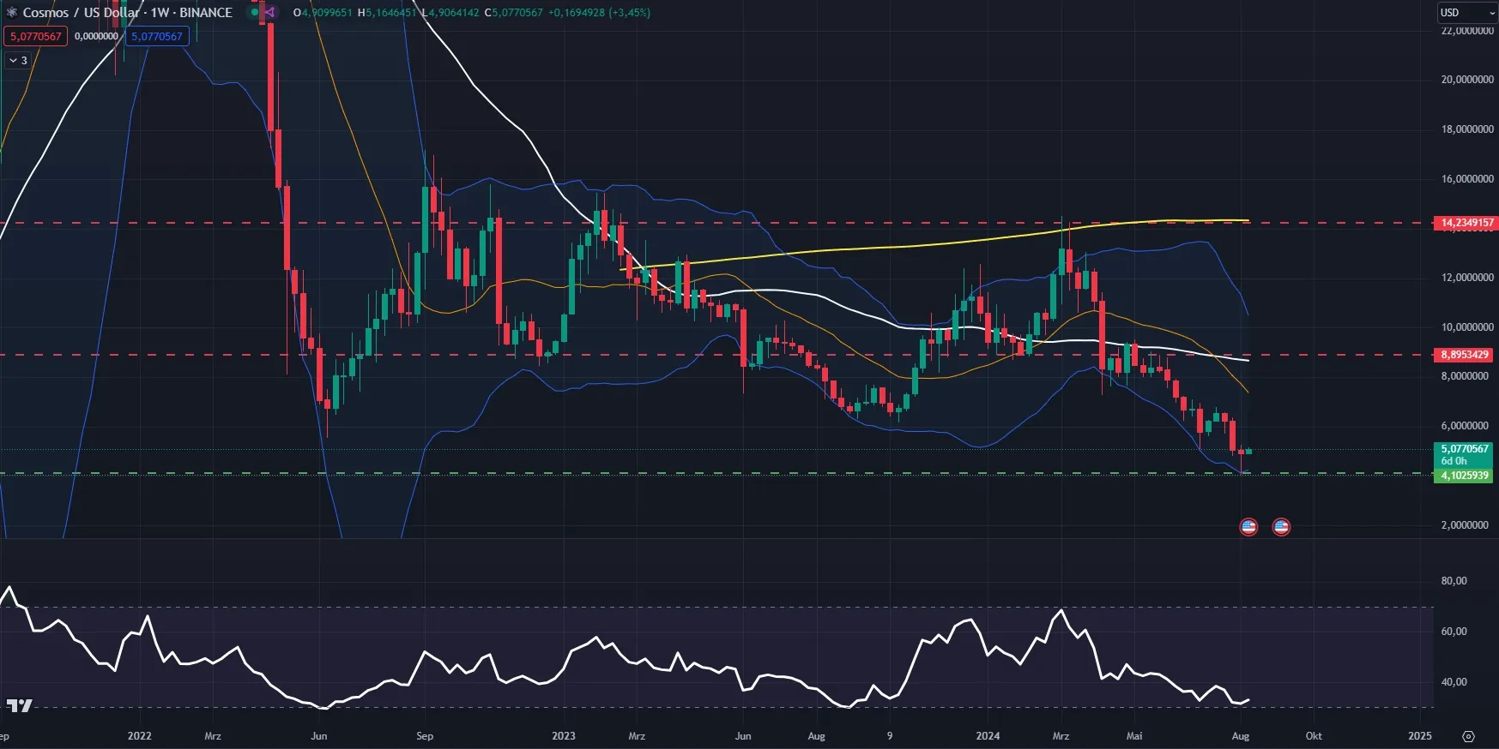1499x749 pixels.
Task: Click the 16,0000000 price scale label
Action: coord(1467,179)
